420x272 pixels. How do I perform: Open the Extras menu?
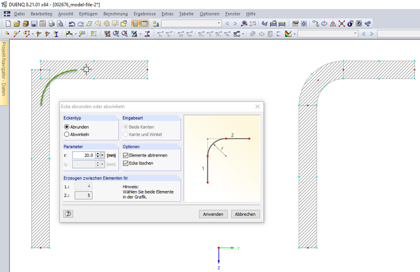(x=167, y=14)
